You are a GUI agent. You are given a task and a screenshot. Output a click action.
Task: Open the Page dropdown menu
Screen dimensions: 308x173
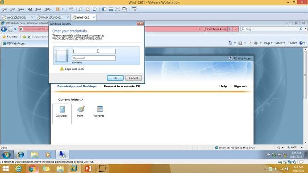click(268, 43)
